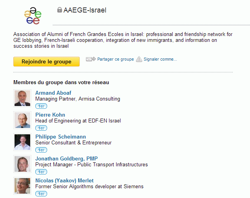Open the Signaler comme... link

tap(160, 59)
